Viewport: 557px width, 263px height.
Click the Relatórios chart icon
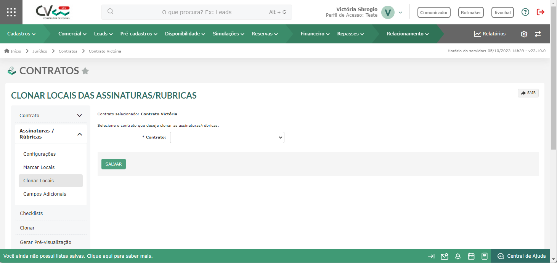477,34
